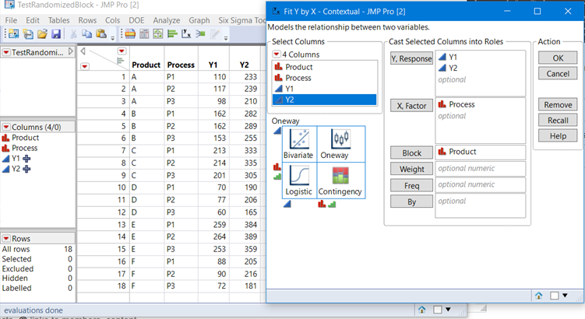Click the New Script toolbar icon

tap(28, 34)
